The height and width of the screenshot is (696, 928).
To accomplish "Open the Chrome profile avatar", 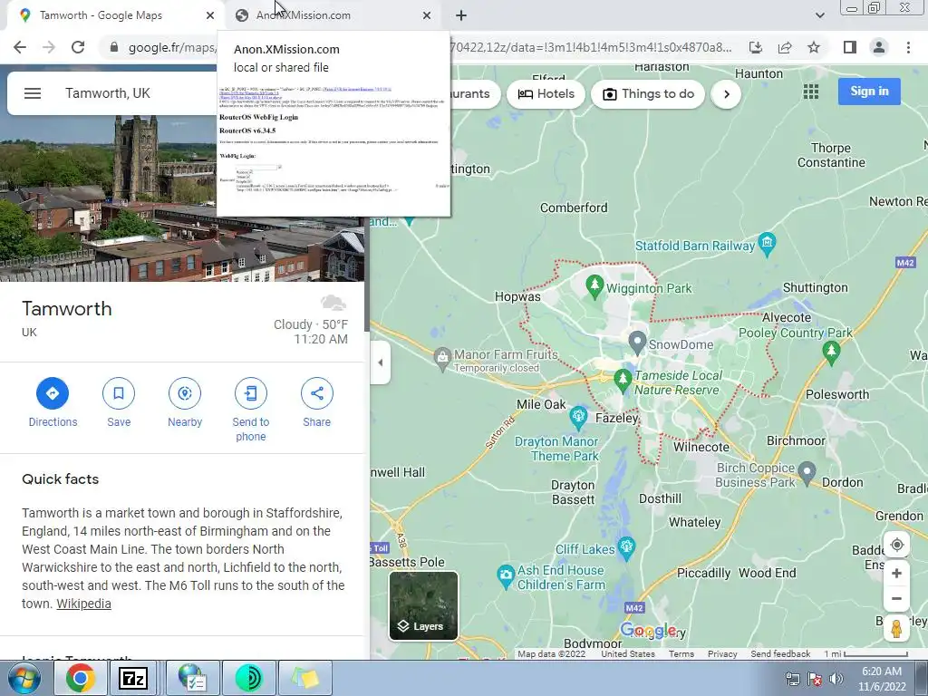I will click(x=879, y=47).
